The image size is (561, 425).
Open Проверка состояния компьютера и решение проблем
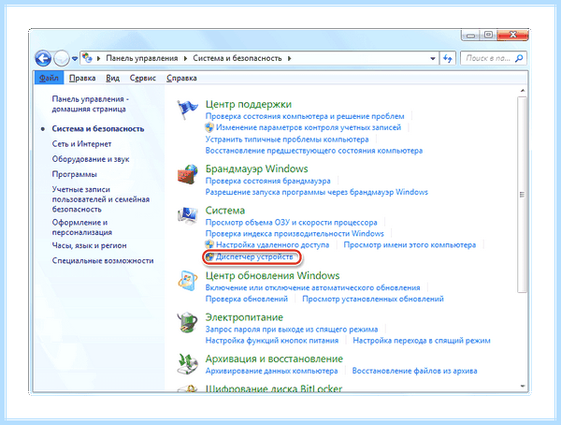pos(305,116)
